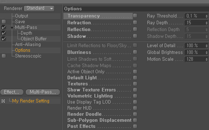
Task: Select the Save tree entry
Action: (20, 21)
